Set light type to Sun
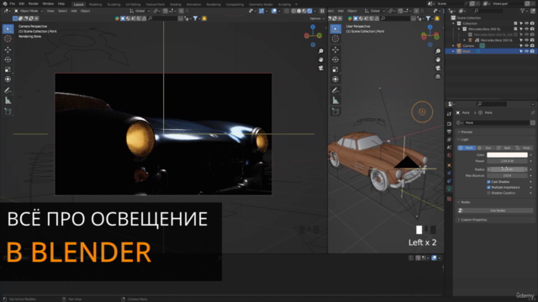 click(x=485, y=148)
